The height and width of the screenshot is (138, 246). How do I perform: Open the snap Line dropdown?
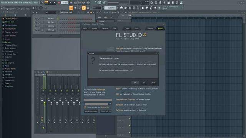coord(96,8)
